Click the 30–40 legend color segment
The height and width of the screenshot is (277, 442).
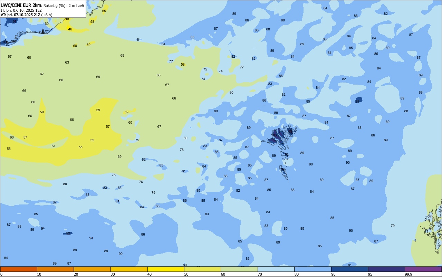[129, 269]
